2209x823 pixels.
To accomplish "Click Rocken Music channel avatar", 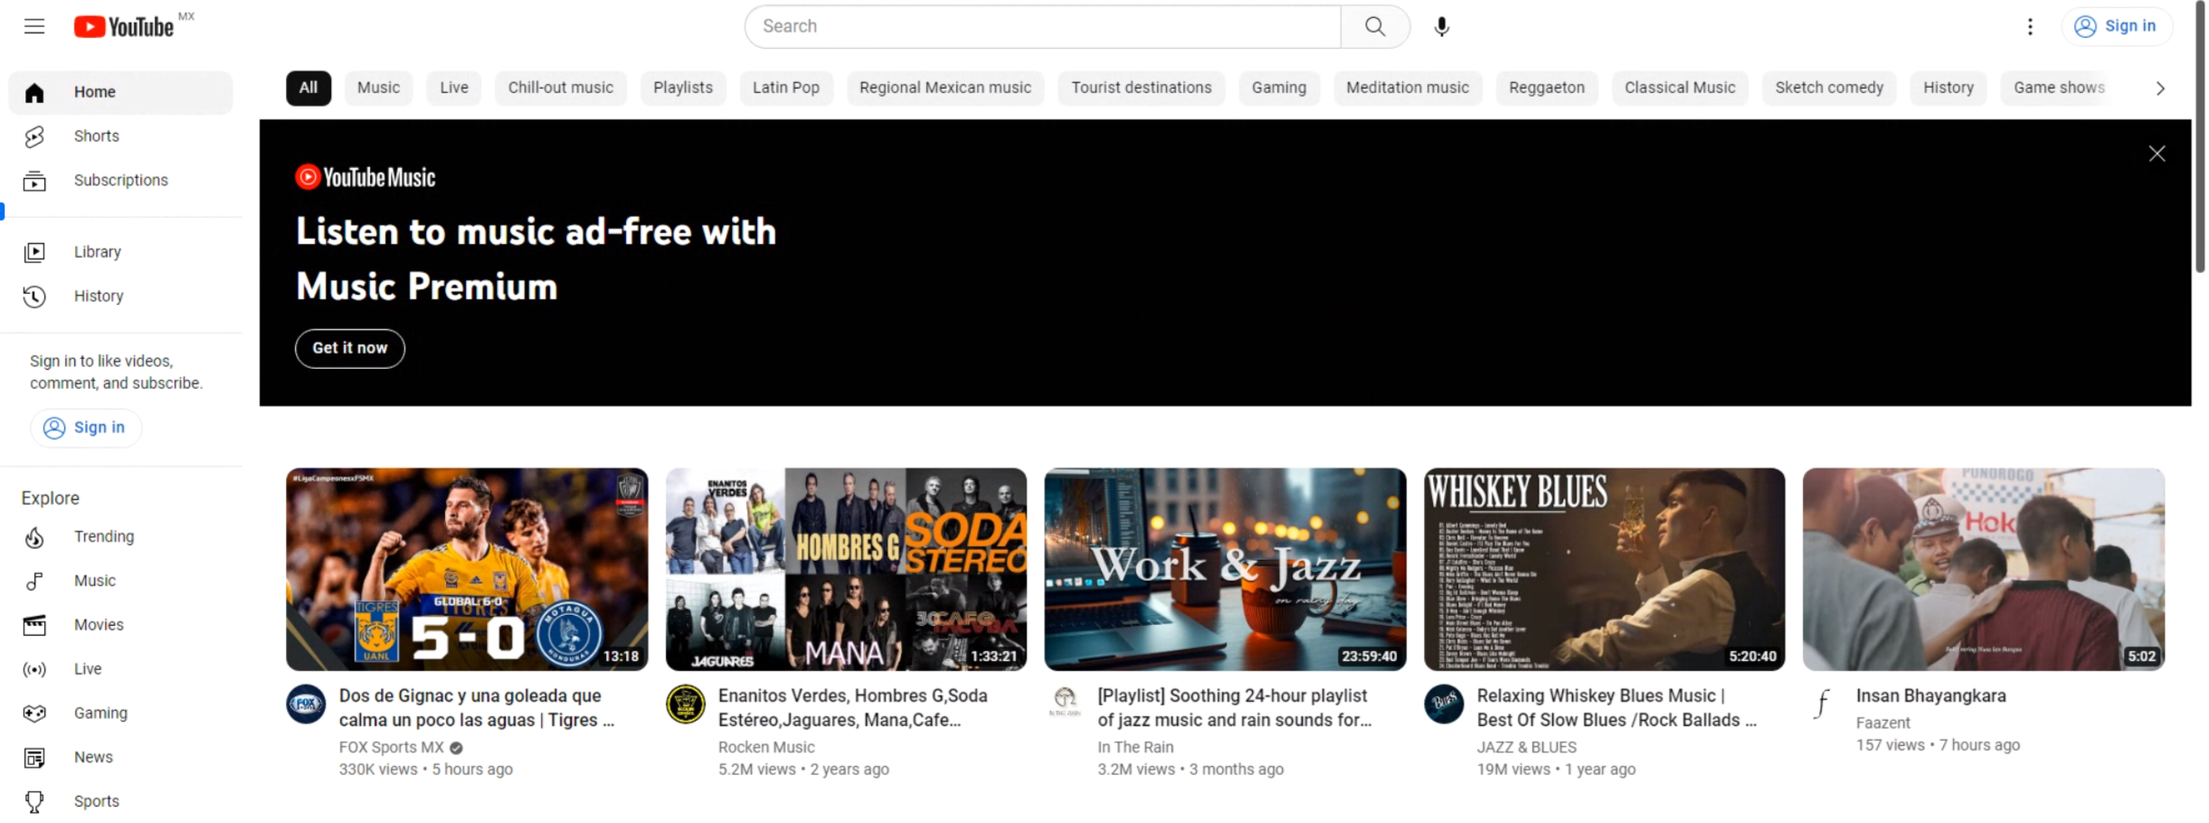I will tap(685, 704).
